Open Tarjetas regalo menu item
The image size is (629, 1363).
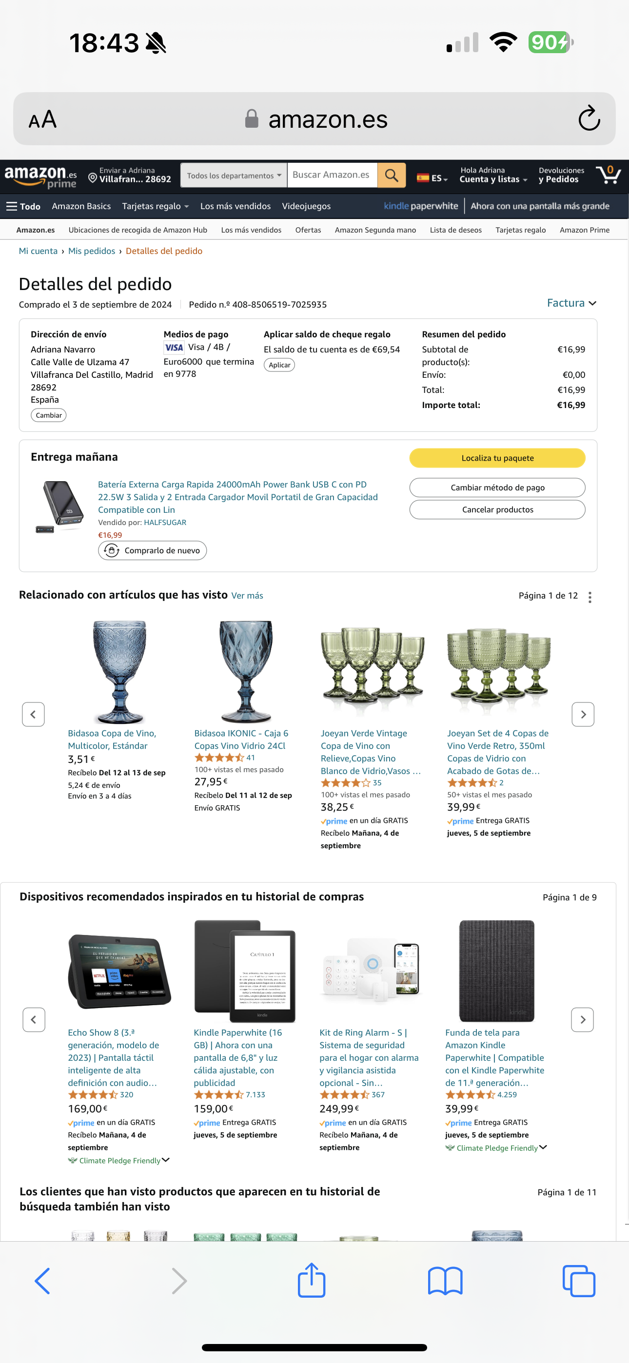coord(155,206)
